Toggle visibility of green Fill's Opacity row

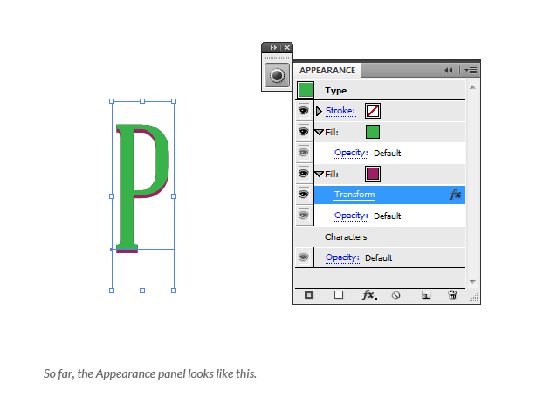coord(304,153)
